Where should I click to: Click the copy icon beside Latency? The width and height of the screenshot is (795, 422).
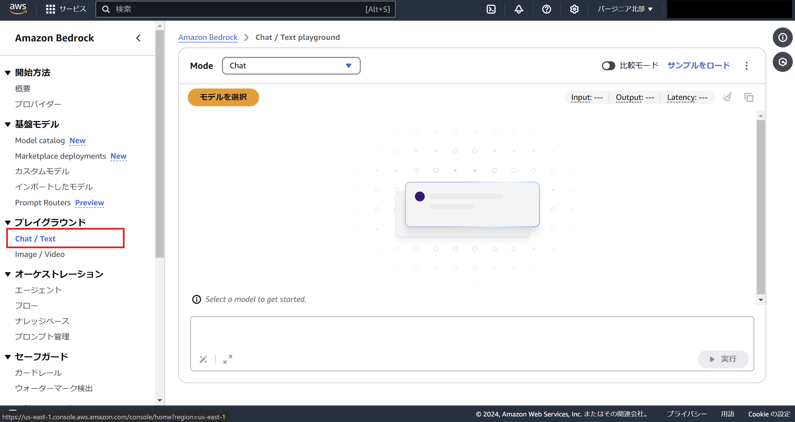[x=749, y=97]
